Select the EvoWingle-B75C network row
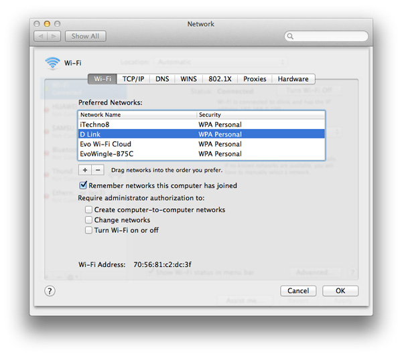The width and height of the screenshot is (402, 356). (x=202, y=154)
